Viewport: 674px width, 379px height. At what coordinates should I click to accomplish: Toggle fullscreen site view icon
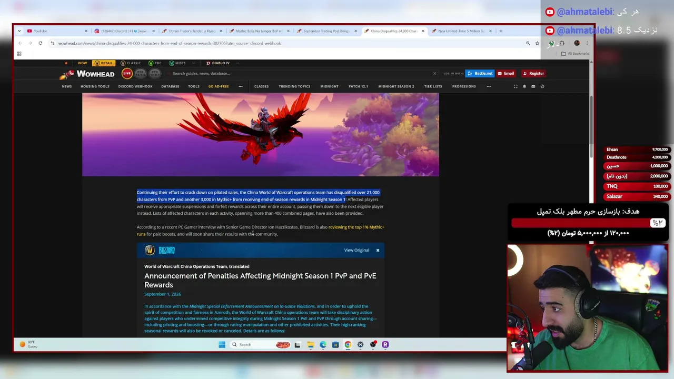(x=516, y=86)
